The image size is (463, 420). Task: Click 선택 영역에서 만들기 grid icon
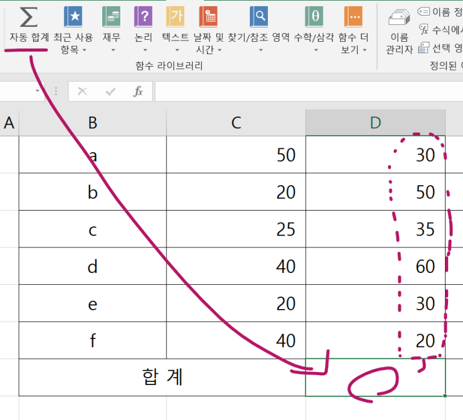[x=424, y=47]
